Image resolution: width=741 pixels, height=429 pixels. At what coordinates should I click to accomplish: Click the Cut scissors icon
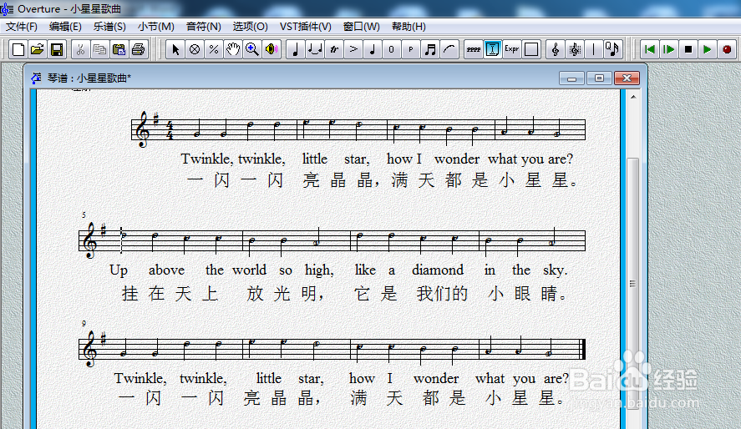[x=80, y=49]
